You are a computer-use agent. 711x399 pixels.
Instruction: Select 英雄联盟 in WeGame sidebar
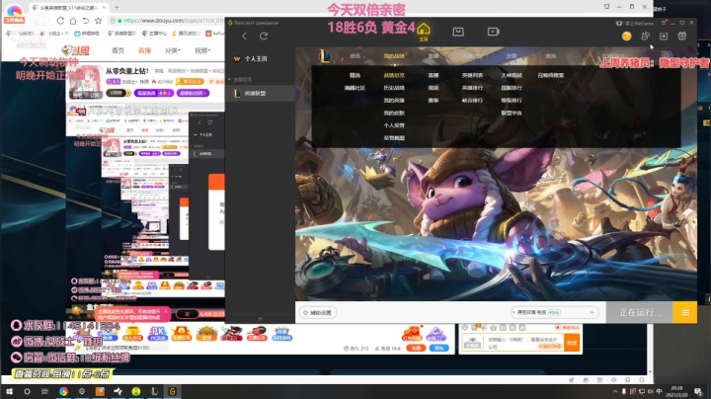[261, 94]
